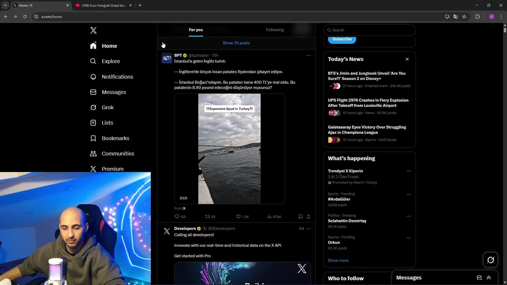507x285 pixels.
Task: Open browser tab search dropdown
Action: point(5,6)
